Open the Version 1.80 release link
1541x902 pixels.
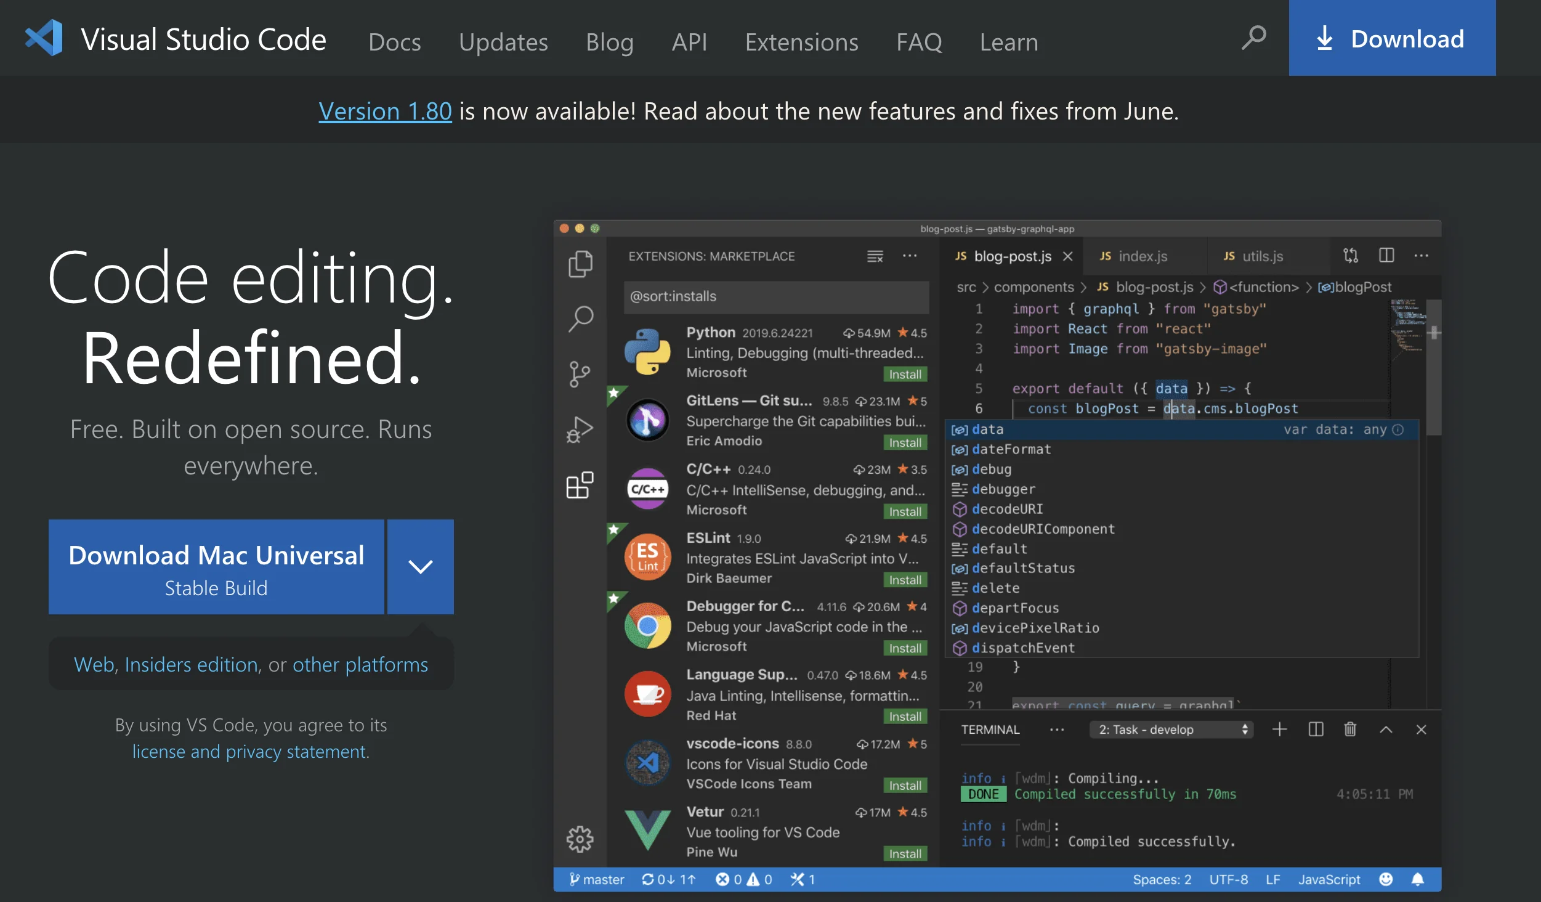[x=385, y=111]
